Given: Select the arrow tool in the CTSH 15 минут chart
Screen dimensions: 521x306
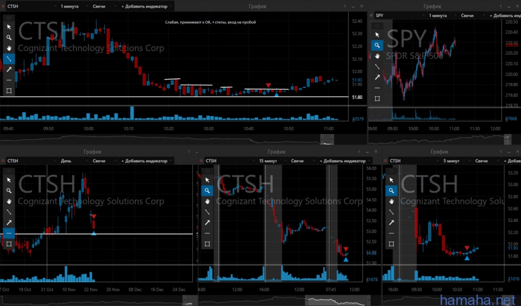Looking at the screenshot, I should point(207,222).
